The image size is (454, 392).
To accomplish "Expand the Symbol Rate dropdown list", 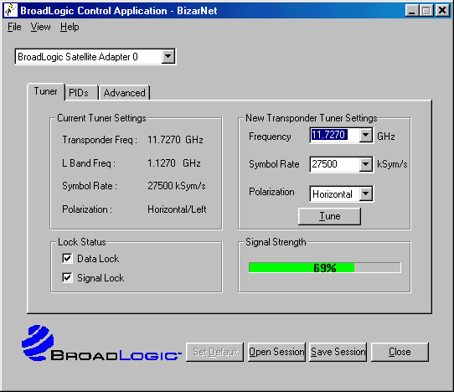I will (x=366, y=164).
